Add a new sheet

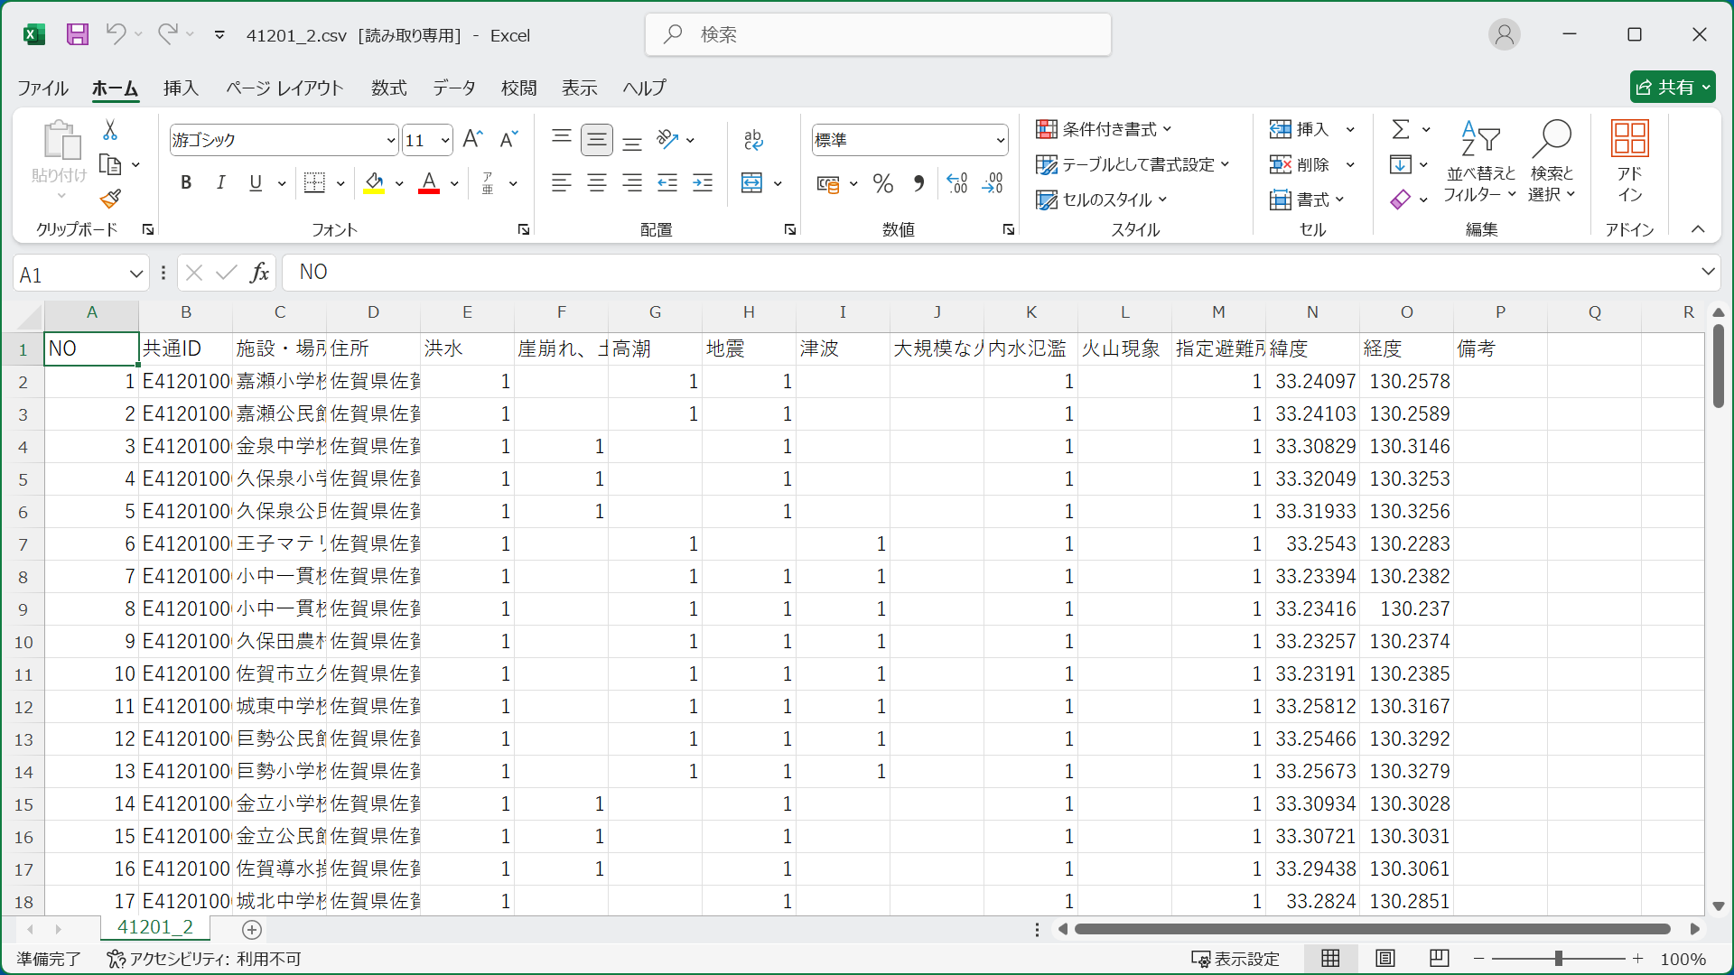coord(252,929)
